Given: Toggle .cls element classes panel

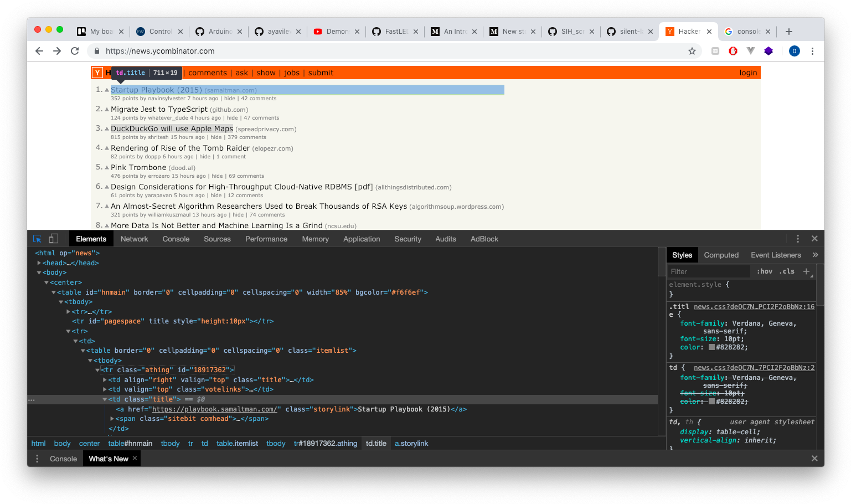Looking at the screenshot, I should coord(787,271).
